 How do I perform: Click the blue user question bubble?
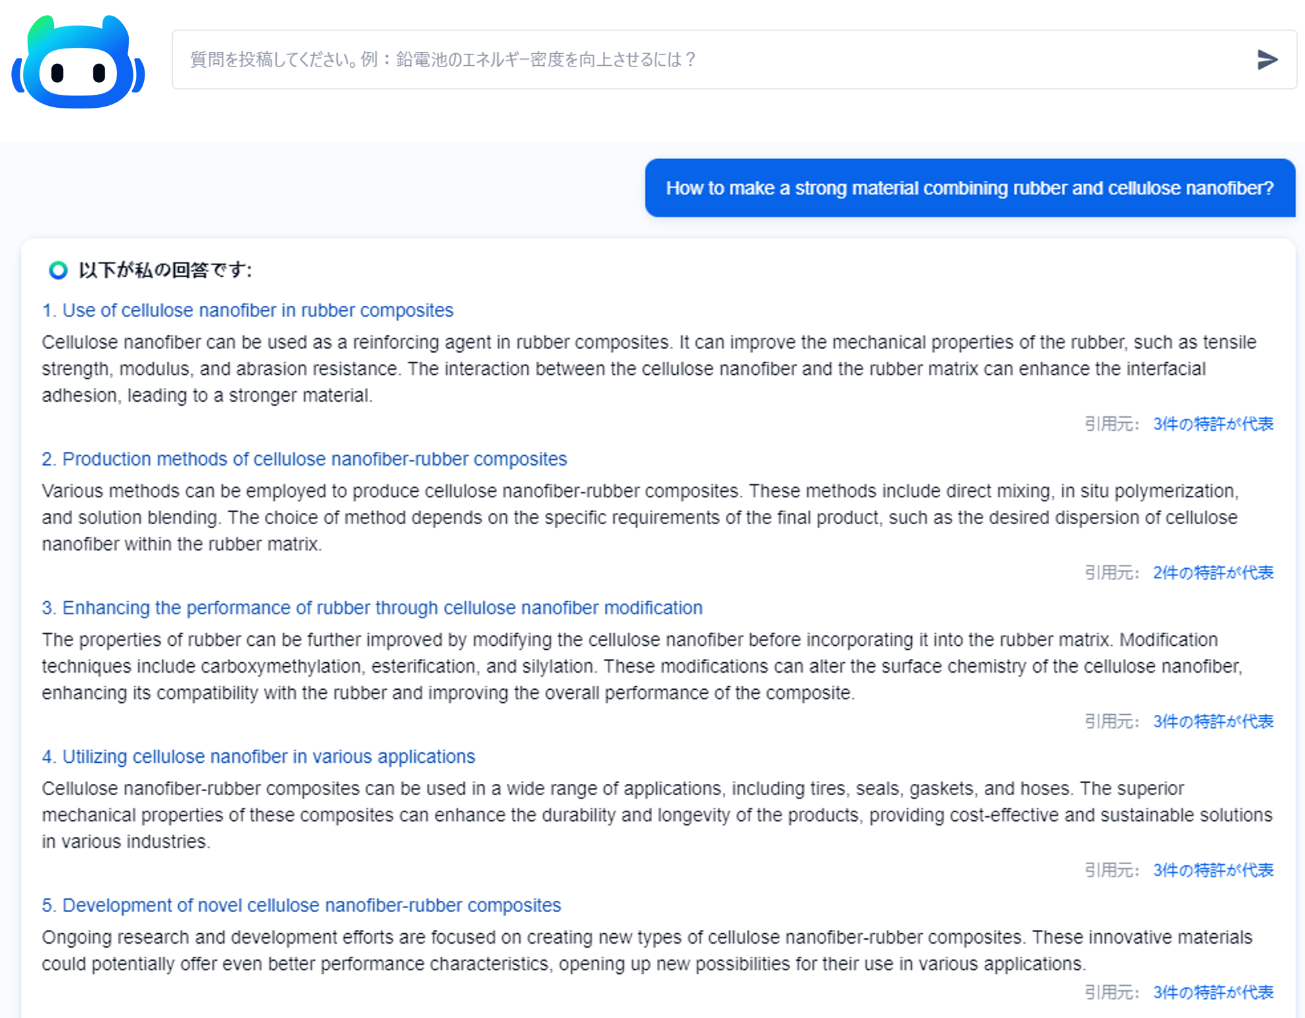(x=970, y=188)
